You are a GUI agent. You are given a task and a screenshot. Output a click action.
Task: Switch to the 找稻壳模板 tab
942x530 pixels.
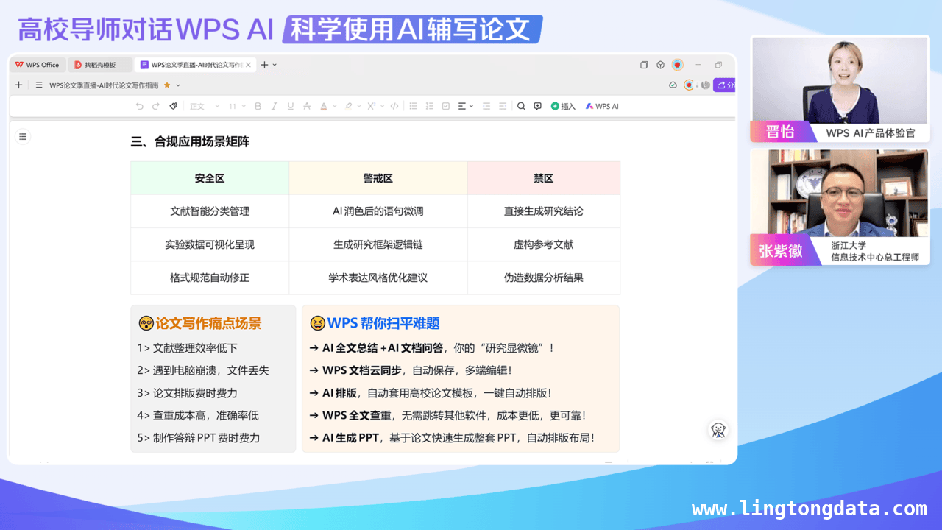tap(100, 65)
